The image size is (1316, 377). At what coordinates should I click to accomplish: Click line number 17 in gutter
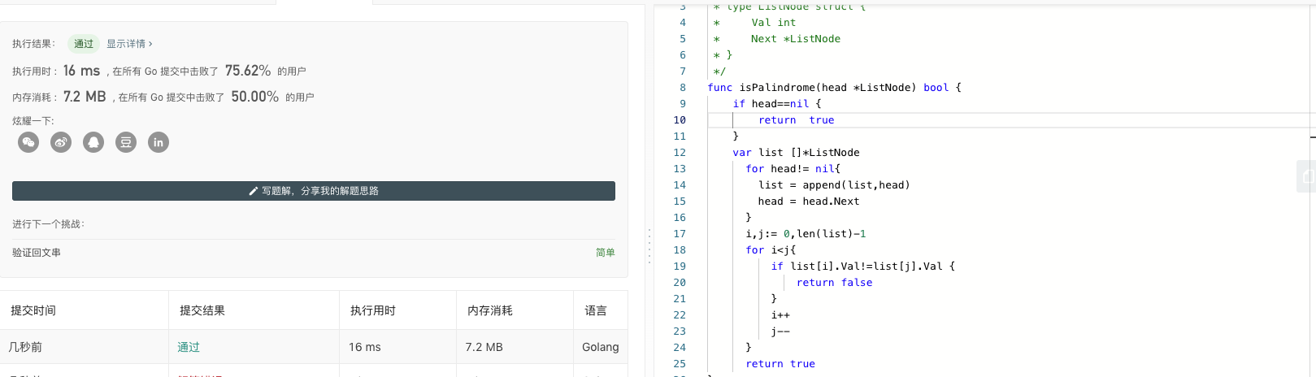coord(680,234)
